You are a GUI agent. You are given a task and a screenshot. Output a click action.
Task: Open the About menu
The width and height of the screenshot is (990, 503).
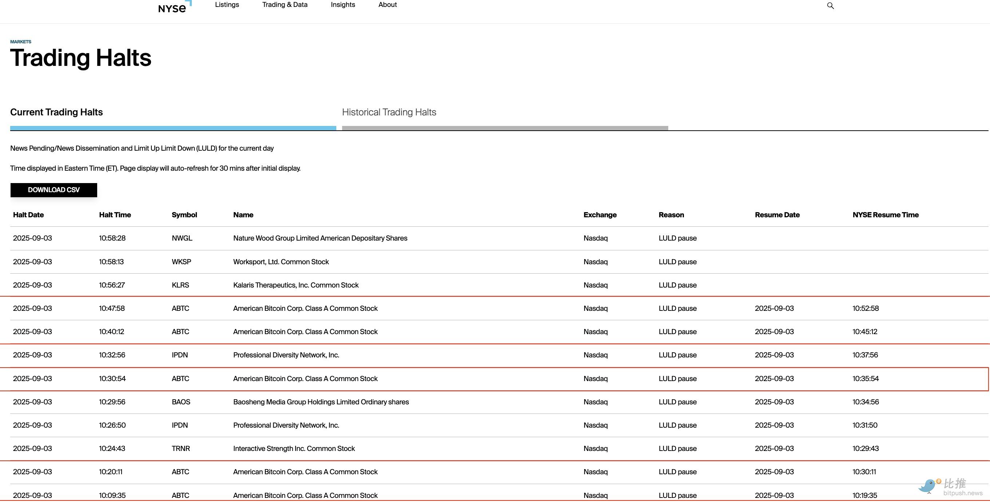point(387,5)
